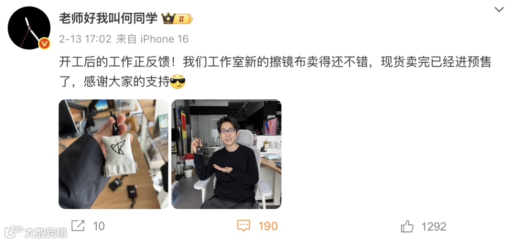517x242 pixels.
Task: Open the lens cloth pouch photo
Action: pos(113,154)
